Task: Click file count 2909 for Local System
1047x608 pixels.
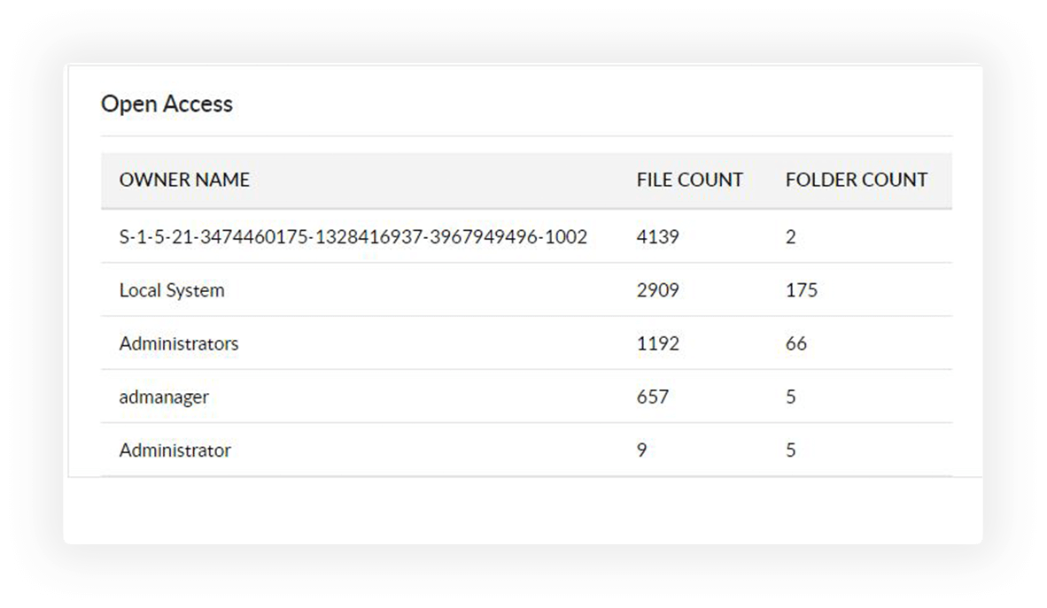Action: point(657,290)
